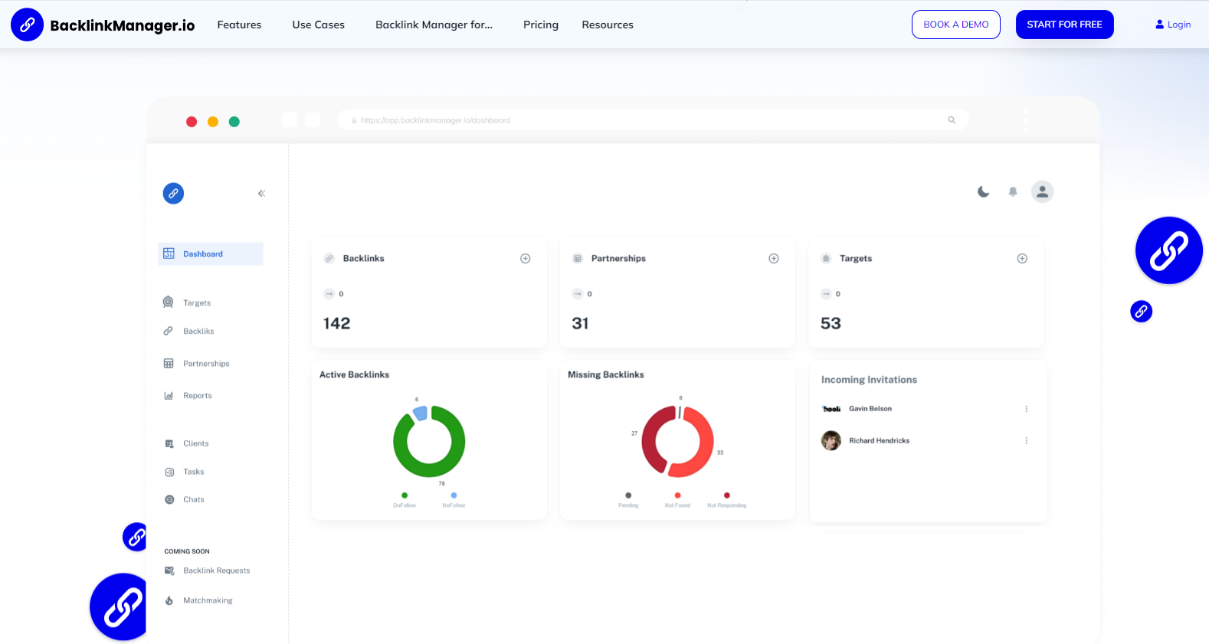Click the Partnerships sidebar table icon
Screen dimensions: 1209x644
tap(169, 364)
